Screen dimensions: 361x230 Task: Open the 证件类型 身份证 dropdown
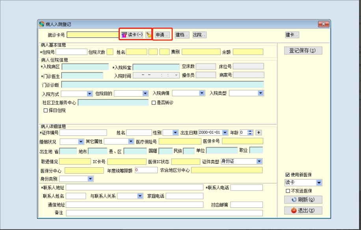259,161
